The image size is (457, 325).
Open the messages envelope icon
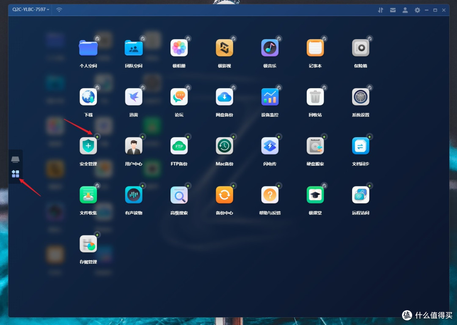[x=393, y=10]
